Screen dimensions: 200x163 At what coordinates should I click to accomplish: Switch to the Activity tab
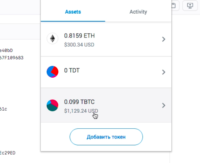pos(138,12)
